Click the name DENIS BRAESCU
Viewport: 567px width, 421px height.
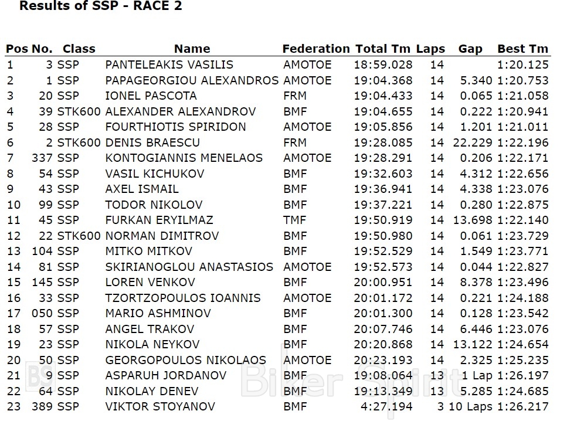(152, 142)
